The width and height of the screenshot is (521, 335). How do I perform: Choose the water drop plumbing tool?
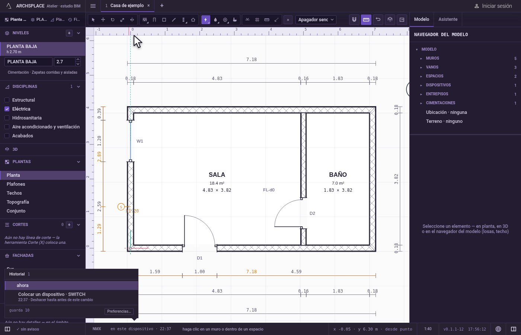(215, 20)
